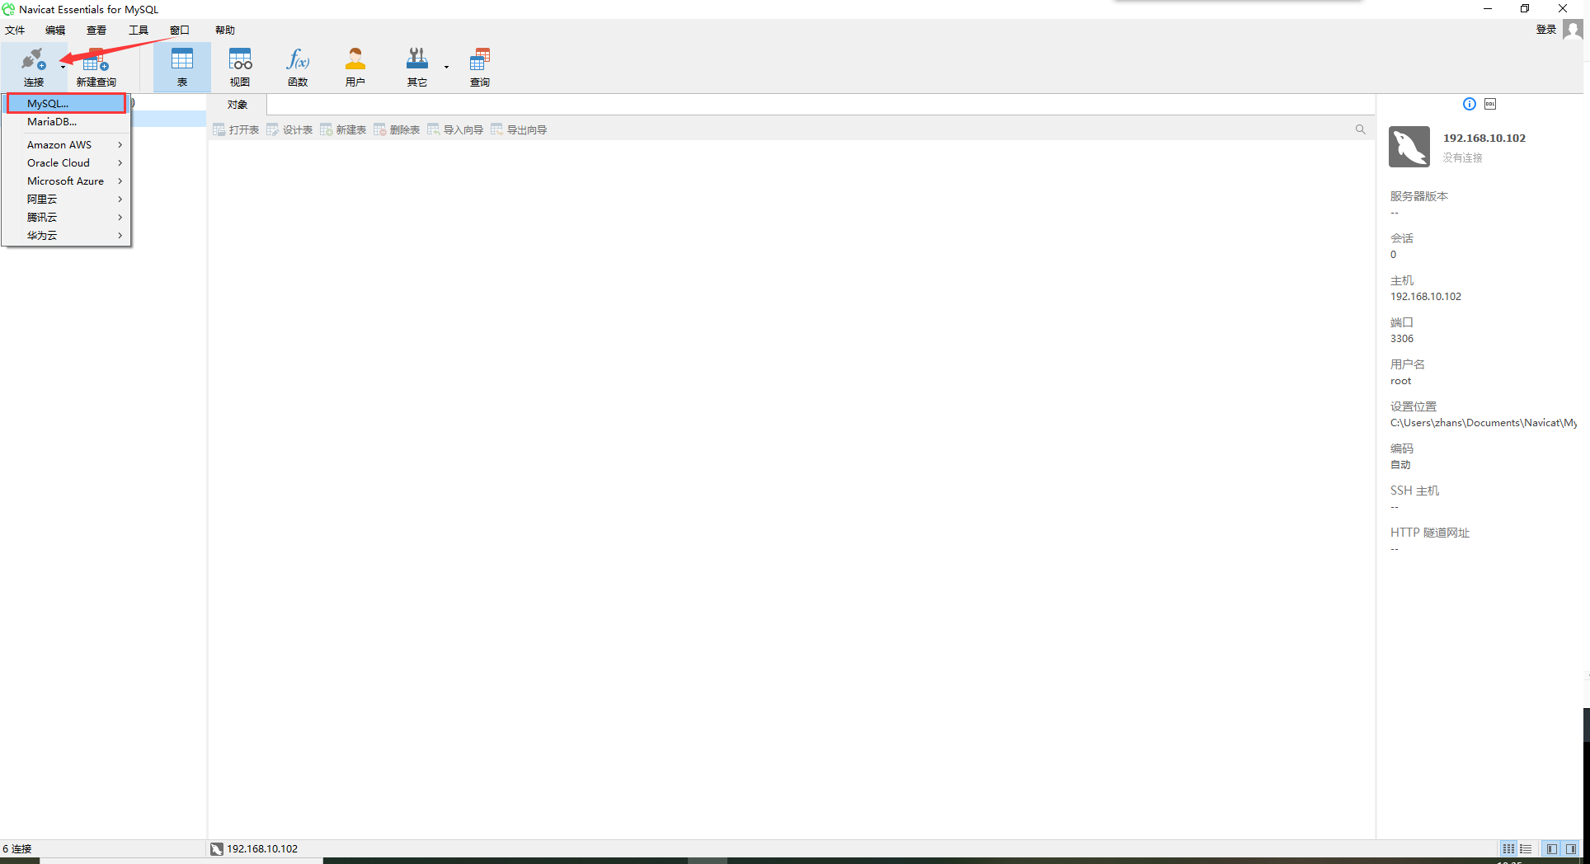Viewport: 1590px width, 864px height.
Task: Click the host value 192.168.10.102 under 主机
Action: [x=1426, y=297]
